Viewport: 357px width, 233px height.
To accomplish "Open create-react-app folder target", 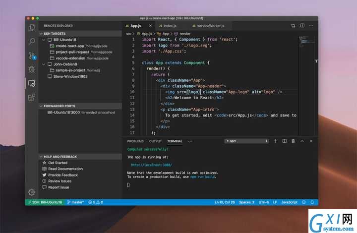I will point(80,46).
